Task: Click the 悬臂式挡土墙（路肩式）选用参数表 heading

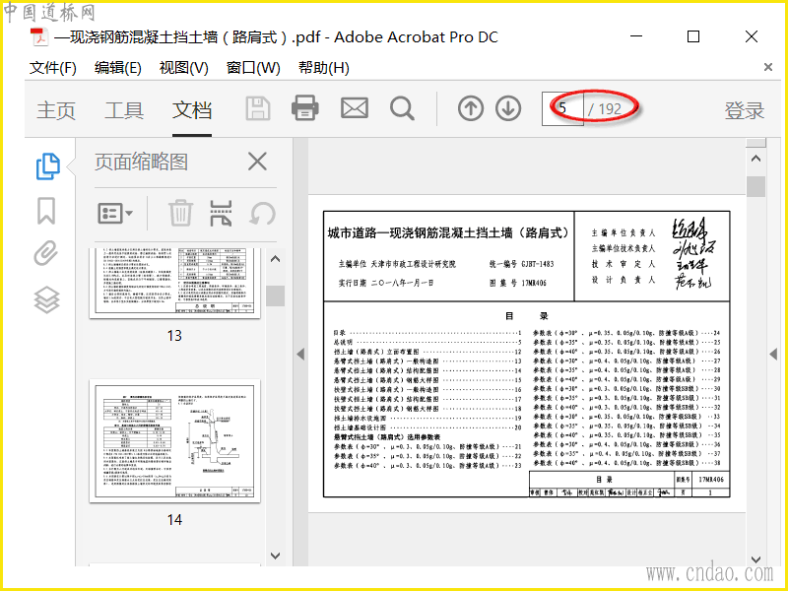Action: (x=387, y=437)
